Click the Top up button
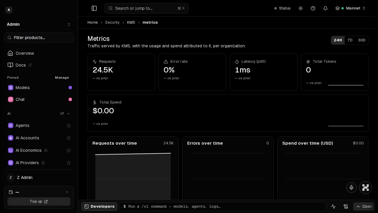This screenshot has height=213, width=378. [x=39, y=201]
